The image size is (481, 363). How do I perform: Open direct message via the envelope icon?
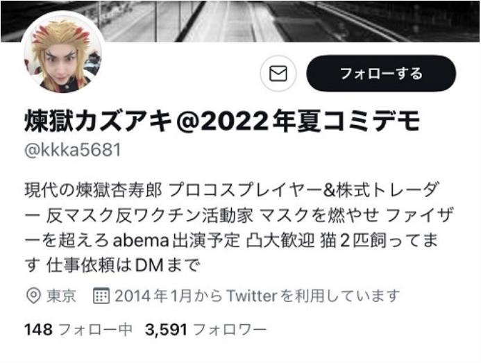tap(278, 74)
